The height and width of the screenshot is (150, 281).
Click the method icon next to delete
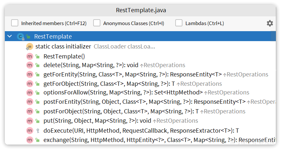30,65
